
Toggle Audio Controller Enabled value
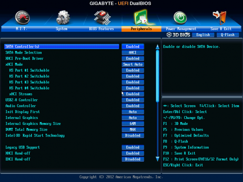pyautogui.click(x=133, y=106)
